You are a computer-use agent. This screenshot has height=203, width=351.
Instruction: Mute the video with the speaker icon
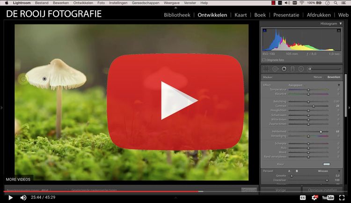click(23, 197)
